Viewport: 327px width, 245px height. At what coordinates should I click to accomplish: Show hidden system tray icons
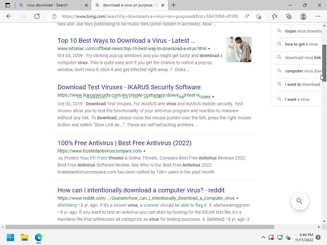263,237
